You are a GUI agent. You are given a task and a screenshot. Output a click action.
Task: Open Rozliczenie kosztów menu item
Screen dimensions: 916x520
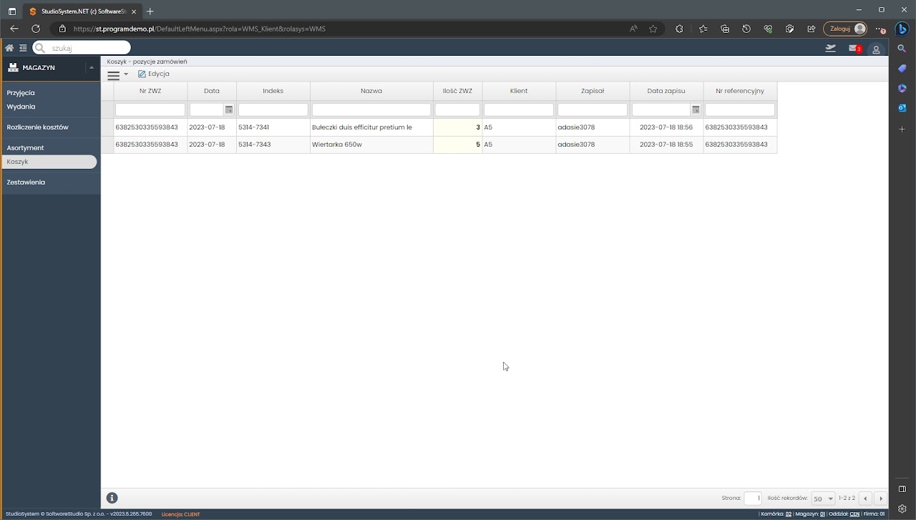pyautogui.click(x=37, y=127)
